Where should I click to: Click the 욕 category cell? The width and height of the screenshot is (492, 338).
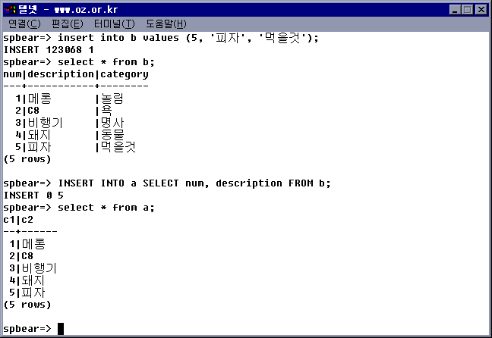[x=106, y=111]
